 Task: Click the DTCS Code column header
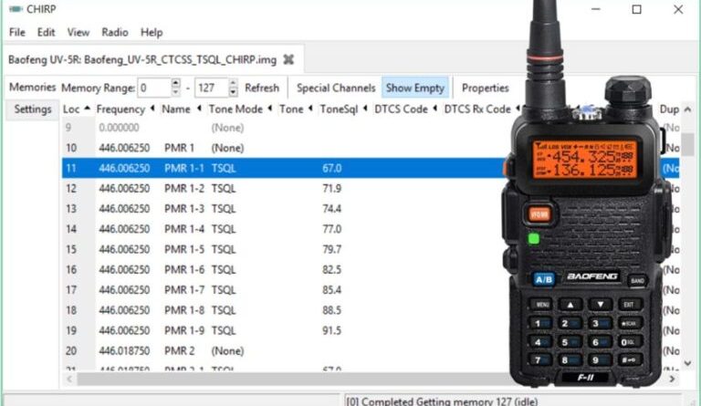(x=405, y=109)
